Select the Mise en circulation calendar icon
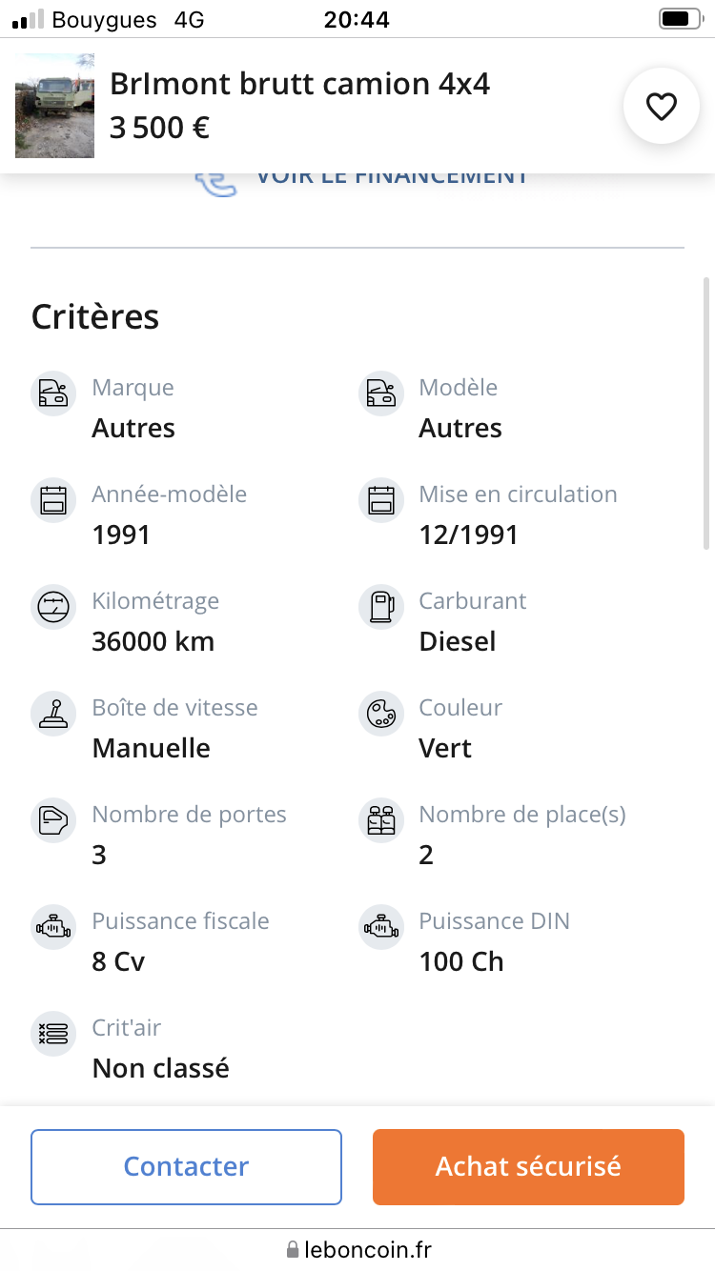This screenshot has width=715, height=1271. click(381, 500)
